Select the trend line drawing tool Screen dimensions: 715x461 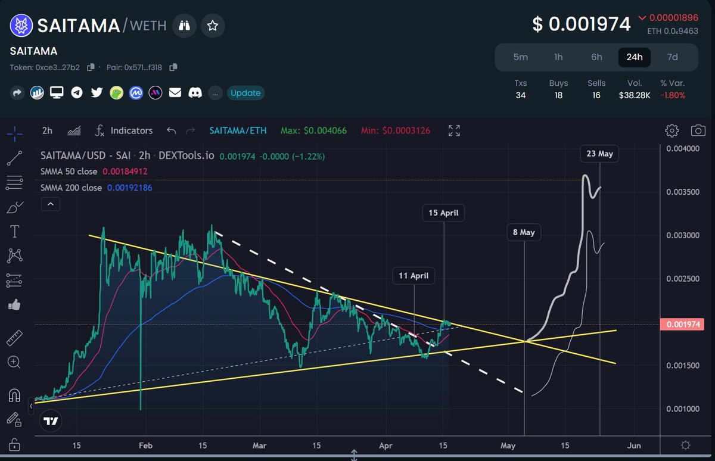click(15, 158)
